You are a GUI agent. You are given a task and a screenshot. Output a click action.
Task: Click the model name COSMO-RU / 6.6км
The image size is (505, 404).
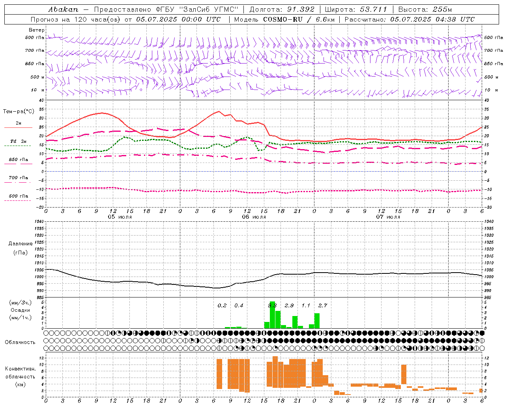pyautogui.click(x=298, y=19)
